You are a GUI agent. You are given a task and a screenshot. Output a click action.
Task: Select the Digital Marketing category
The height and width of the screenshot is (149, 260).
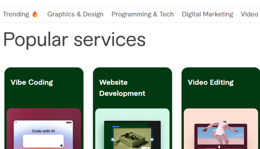click(x=207, y=14)
